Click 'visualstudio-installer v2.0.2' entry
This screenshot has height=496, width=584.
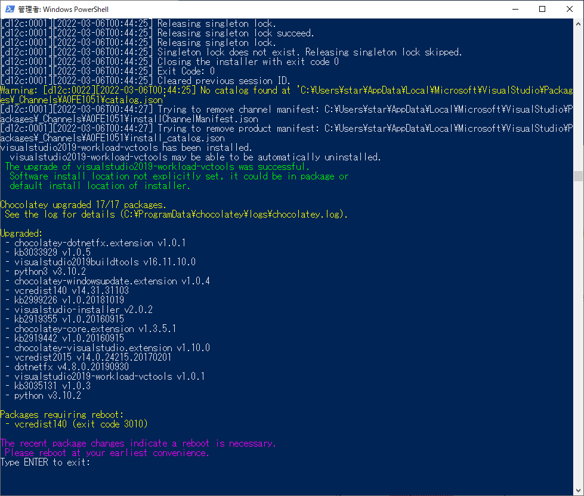tap(84, 309)
